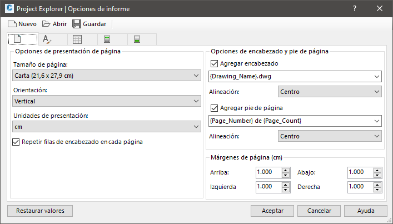Increase the Arriba margin with up arrow

(286, 170)
